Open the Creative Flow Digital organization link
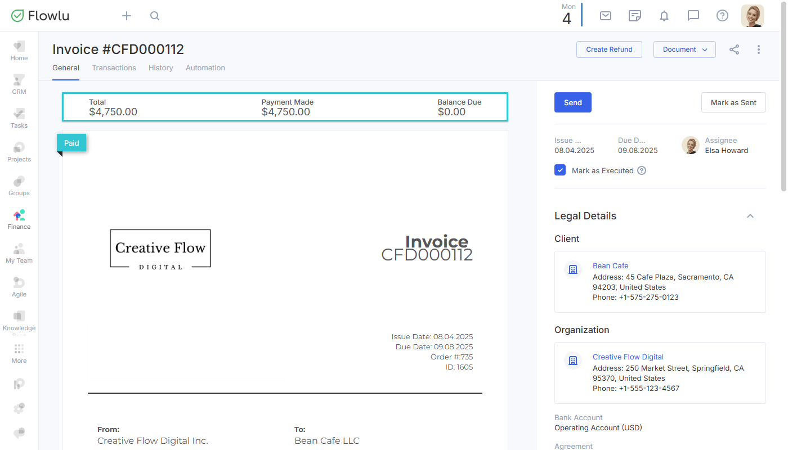The height and width of the screenshot is (450, 788). pyautogui.click(x=628, y=357)
